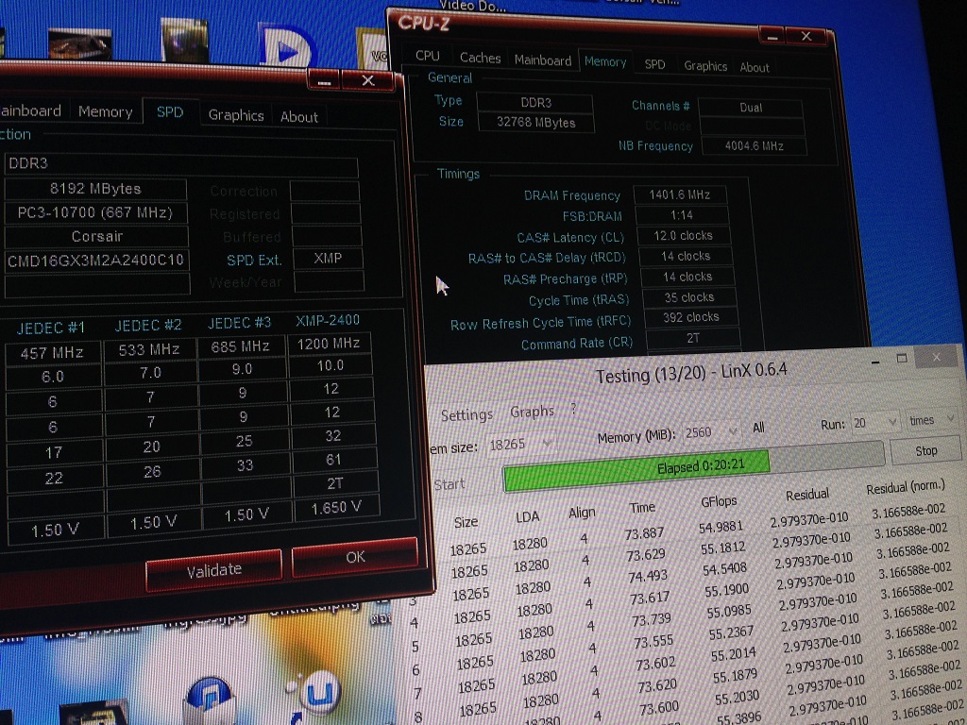Click the Corsair manufacturer field

point(96,236)
